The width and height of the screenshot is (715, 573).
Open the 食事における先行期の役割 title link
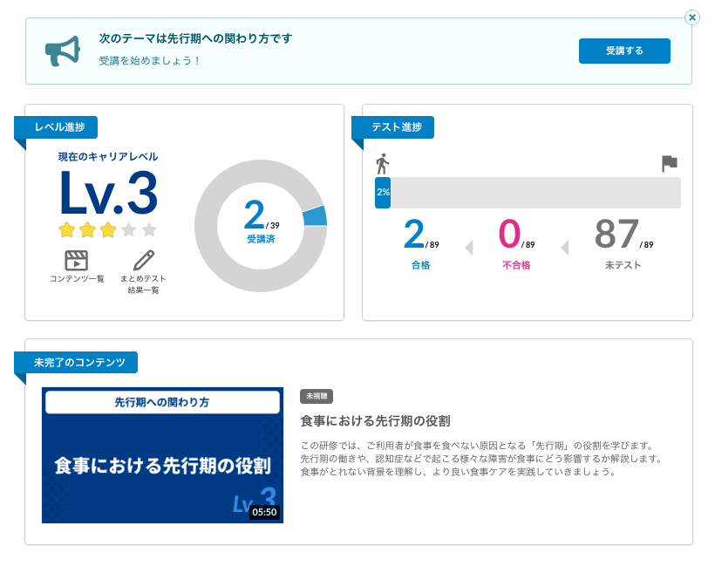coord(375,420)
